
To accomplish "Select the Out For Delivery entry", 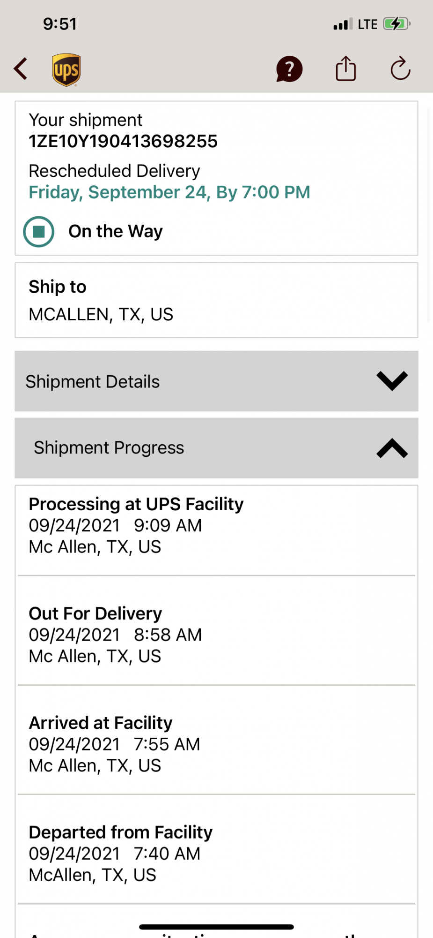I will click(x=115, y=635).
